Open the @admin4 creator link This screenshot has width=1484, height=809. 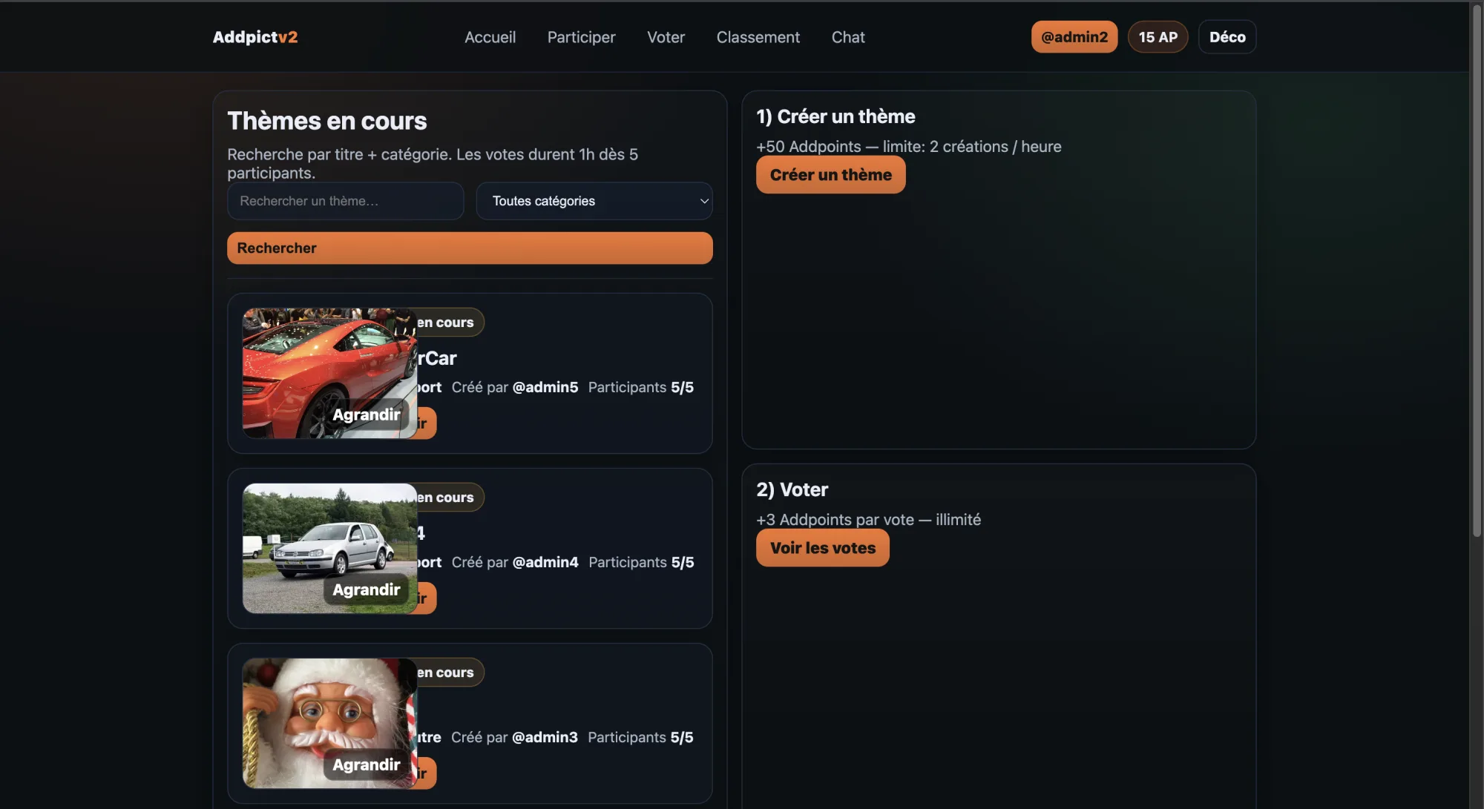(x=545, y=562)
